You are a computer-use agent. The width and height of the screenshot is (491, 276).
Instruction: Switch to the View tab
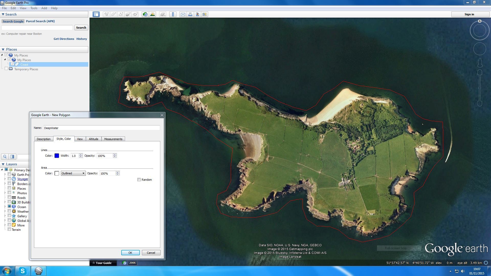coord(80,139)
